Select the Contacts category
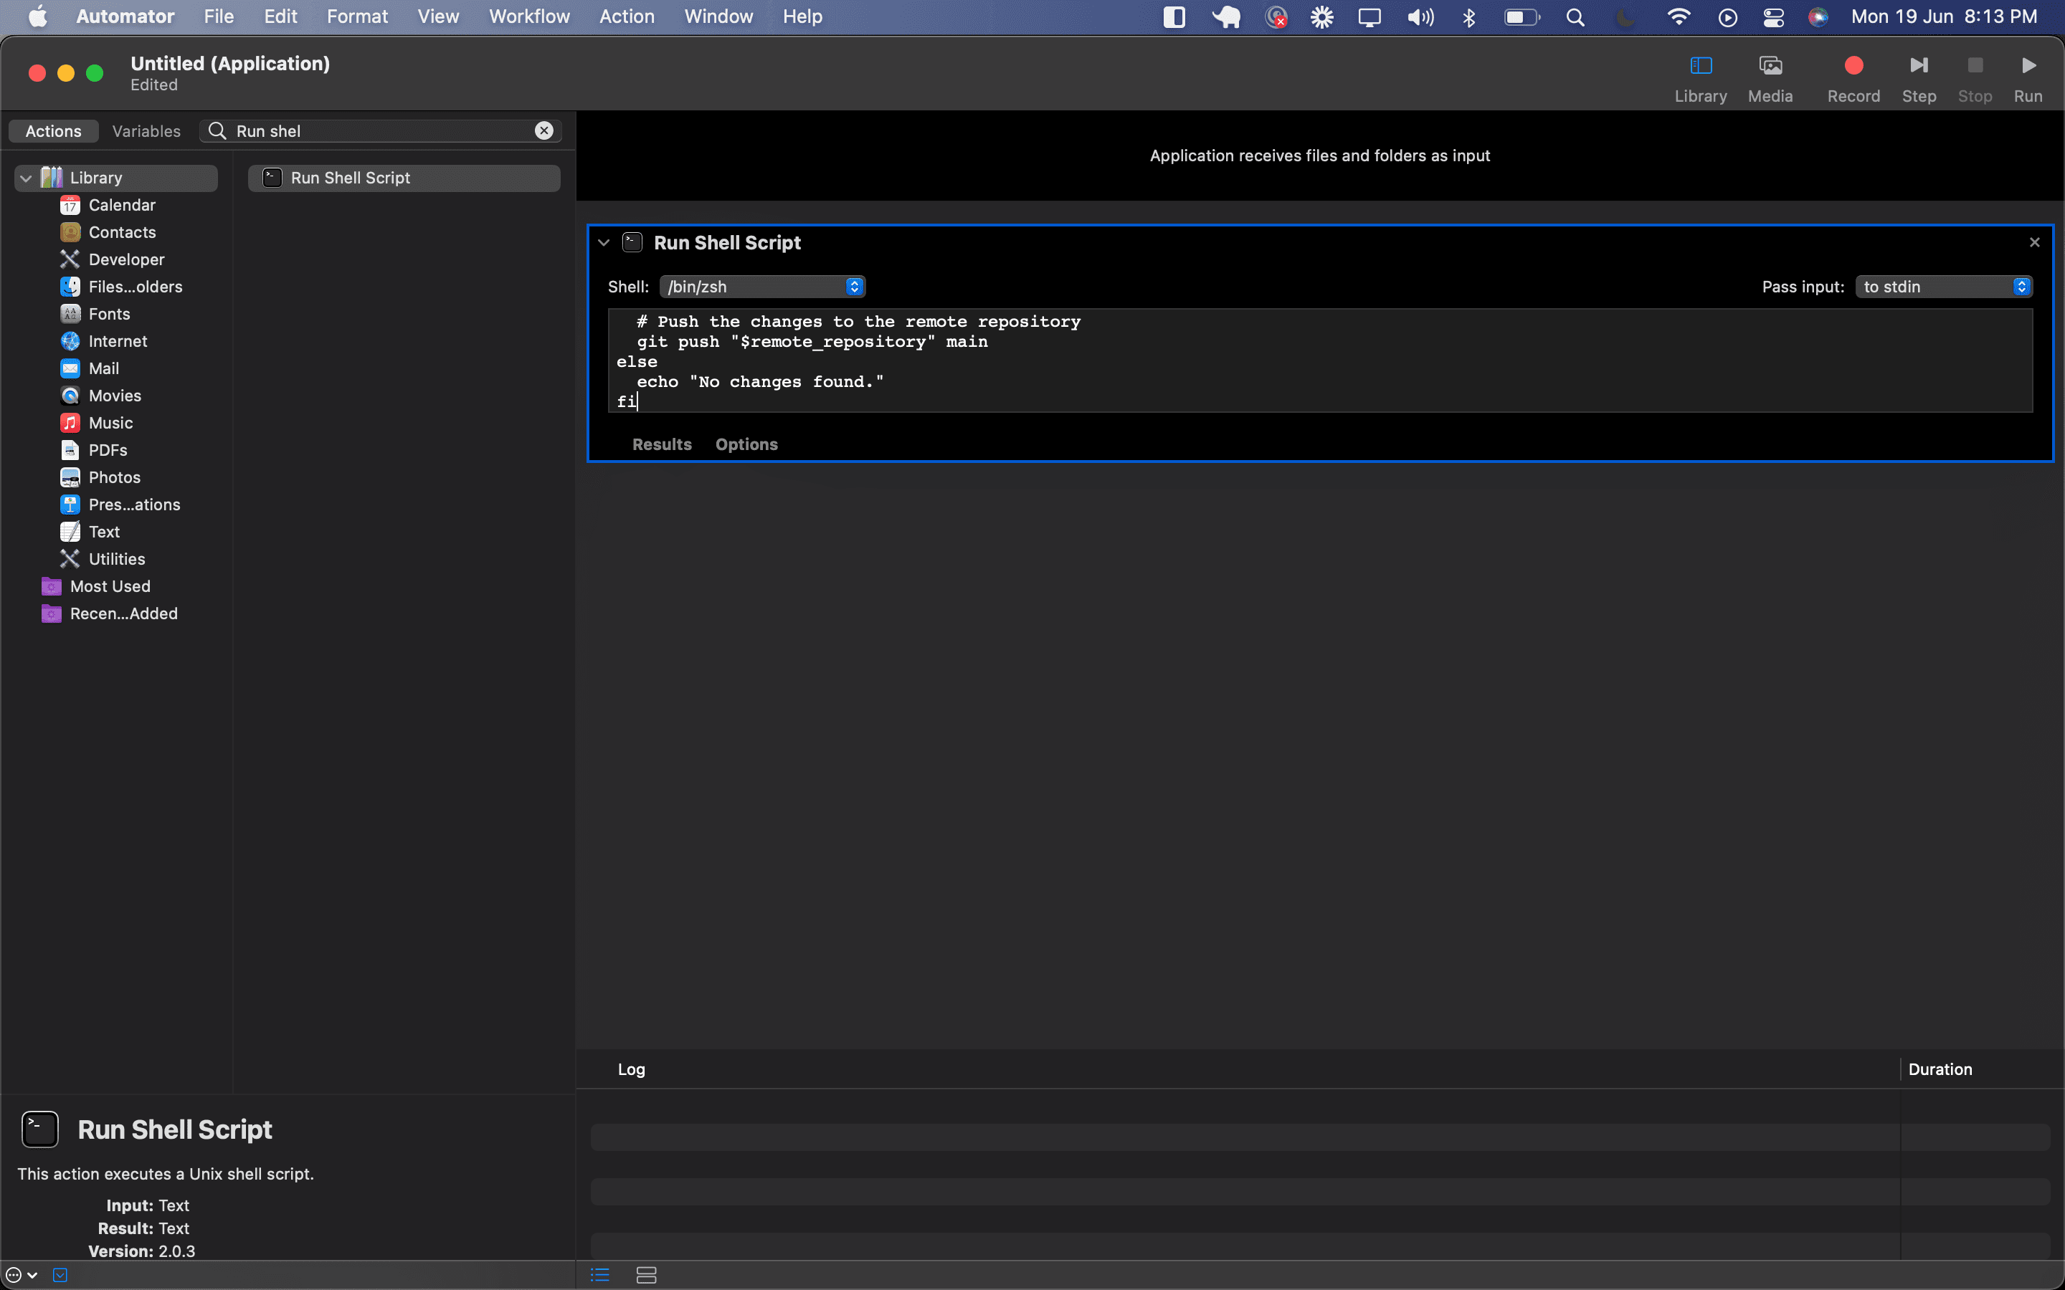This screenshot has height=1290, width=2065. coord(108,232)
